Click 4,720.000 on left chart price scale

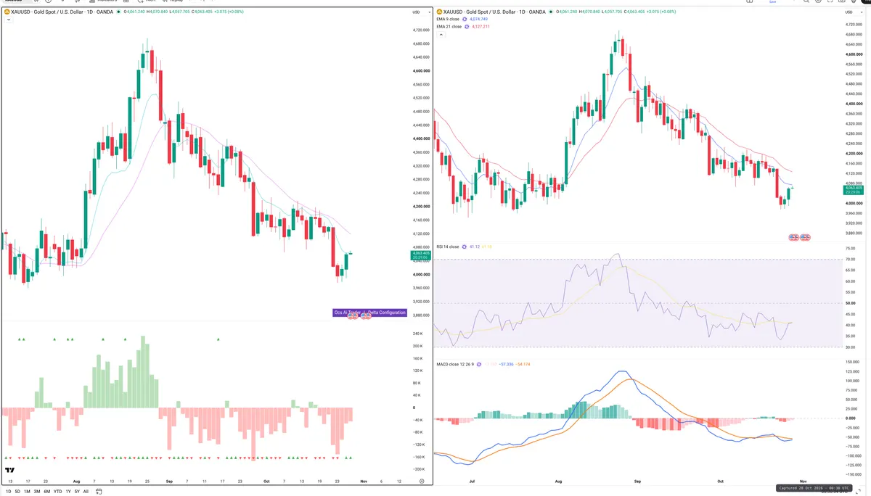[x=421, y=30]
